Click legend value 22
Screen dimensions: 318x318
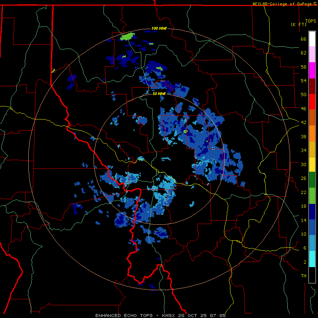pos(304,192)
